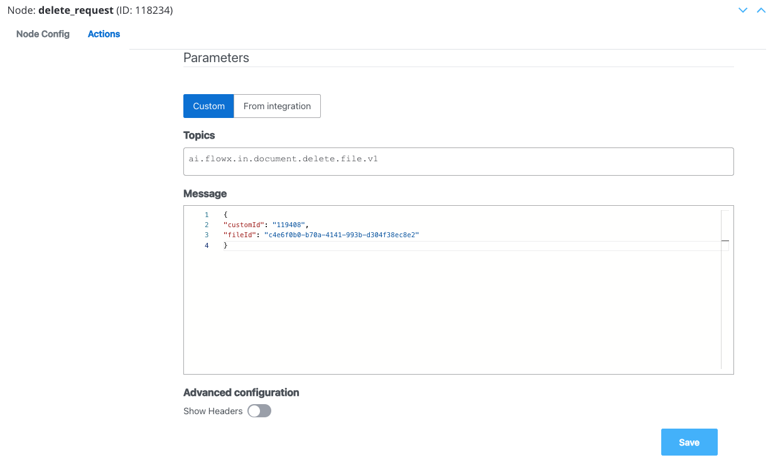The height and width of the screenshot is (465, 773).
Task: Click the customId line in Message editor
Action: [267, 225]
